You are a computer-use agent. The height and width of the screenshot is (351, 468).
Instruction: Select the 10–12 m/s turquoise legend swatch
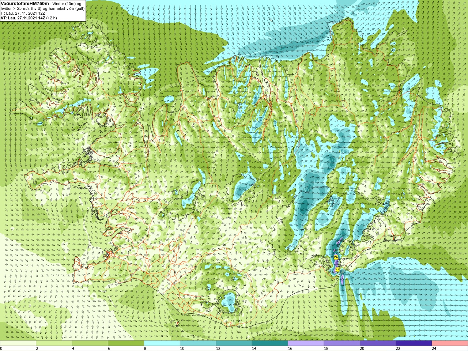point(198,343)
